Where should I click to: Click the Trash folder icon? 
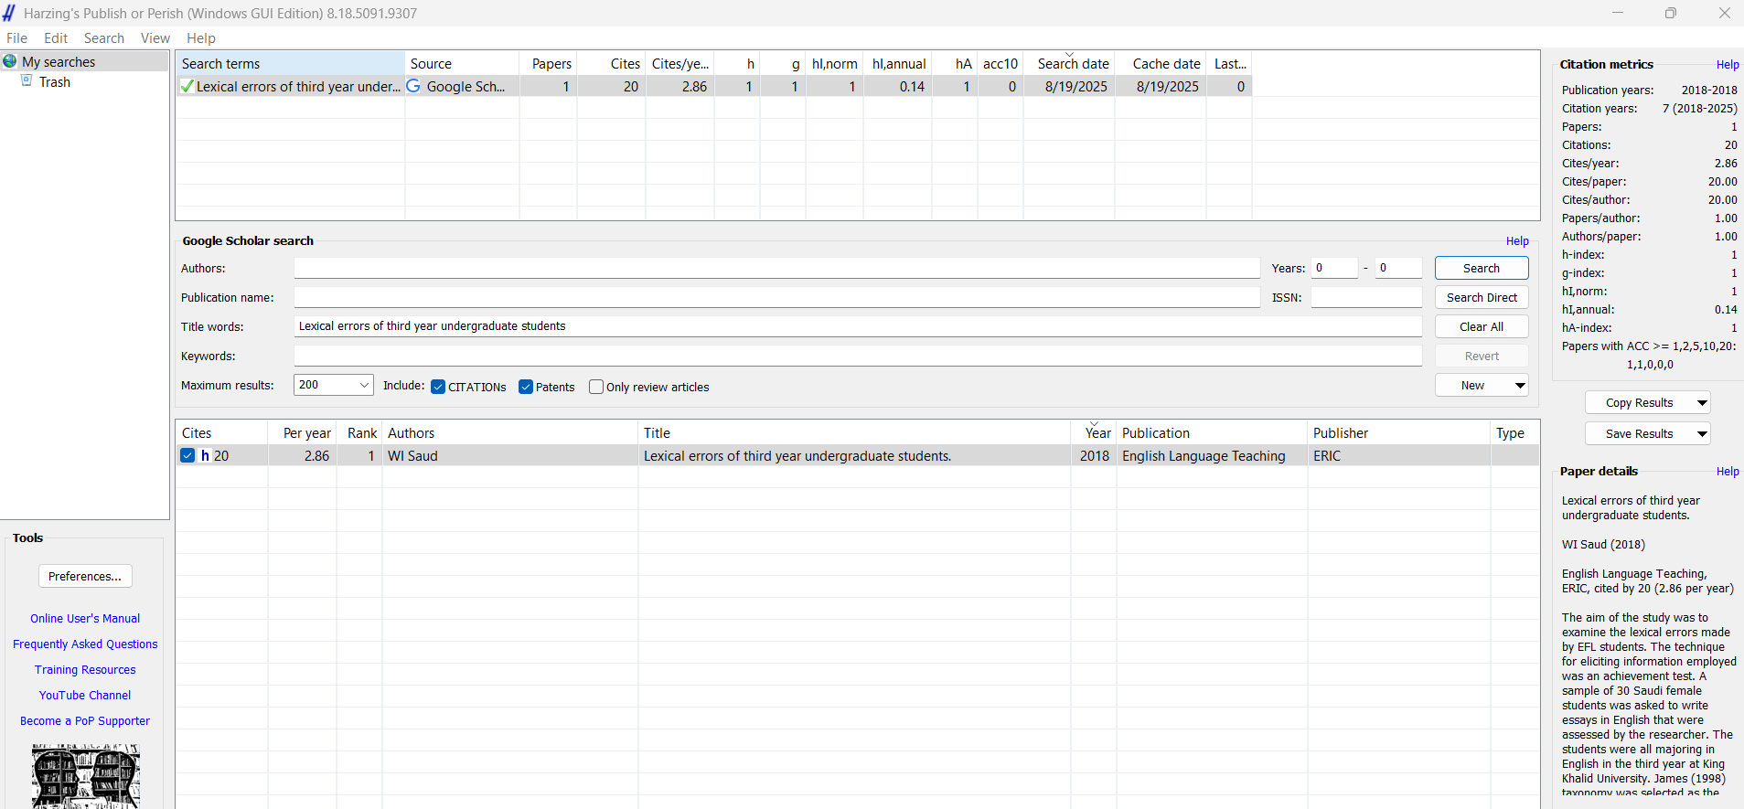point(27,81)
